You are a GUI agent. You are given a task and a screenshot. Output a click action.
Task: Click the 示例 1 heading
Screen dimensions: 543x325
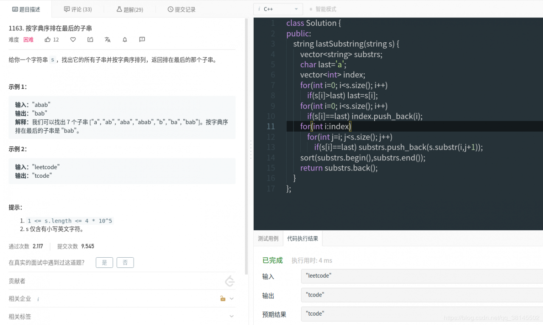click(x=18, y=87)
